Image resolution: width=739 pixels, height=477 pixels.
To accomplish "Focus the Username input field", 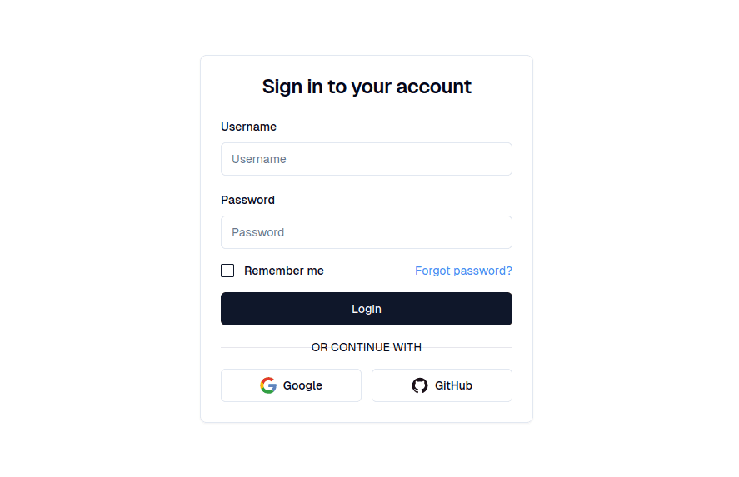I will point(367,159).
